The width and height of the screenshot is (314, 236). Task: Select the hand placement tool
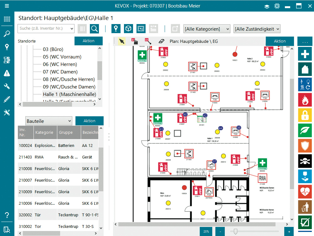(135, 41)
